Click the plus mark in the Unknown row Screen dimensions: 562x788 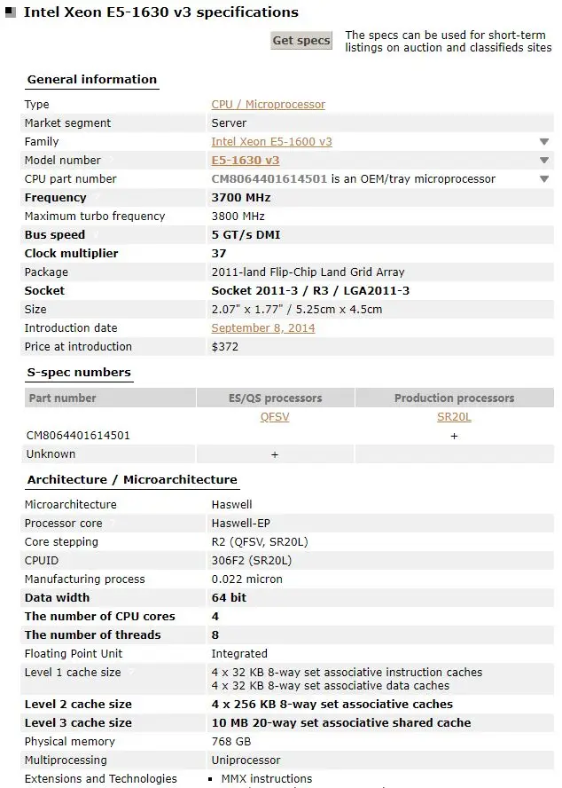pos(275,454)
